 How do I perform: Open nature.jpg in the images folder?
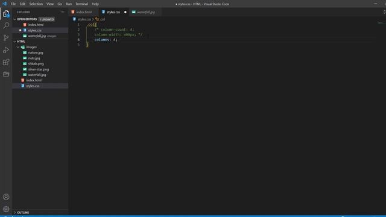click(x=36, y=52)
